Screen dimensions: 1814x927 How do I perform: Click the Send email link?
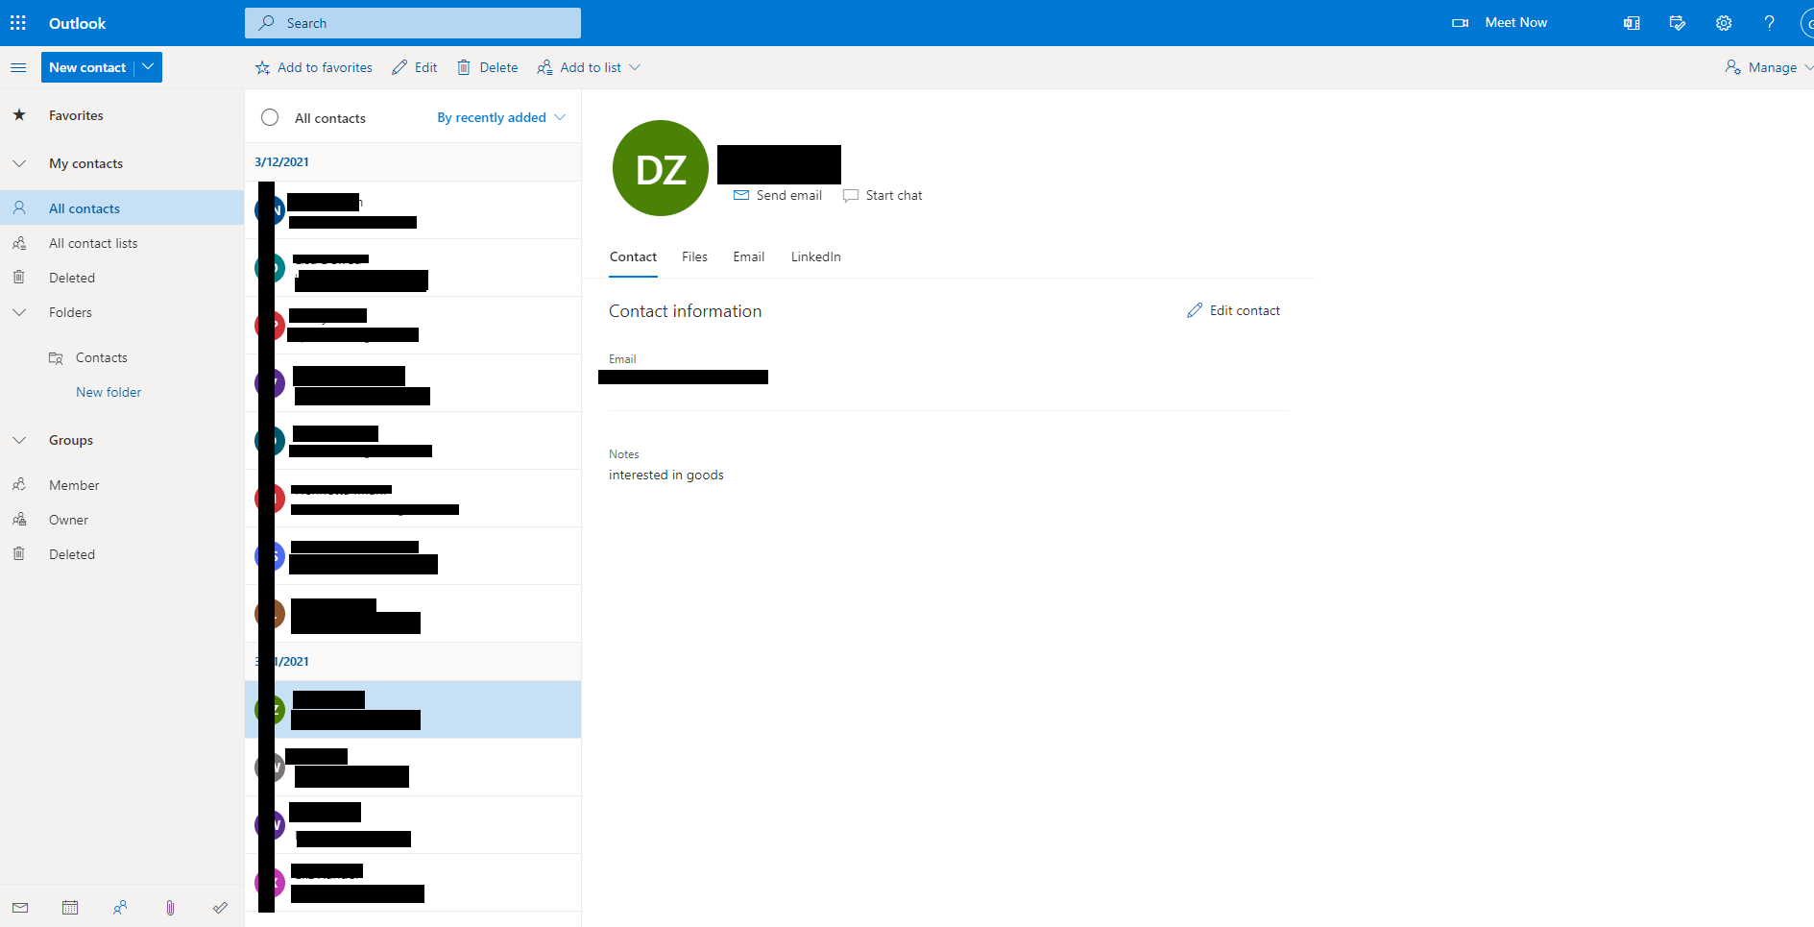click(778, 195)
